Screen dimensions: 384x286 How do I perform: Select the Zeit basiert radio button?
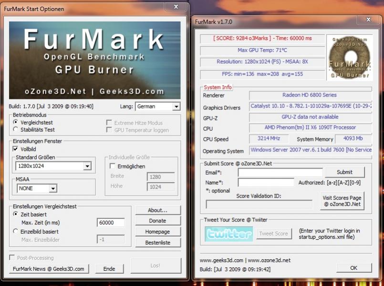[15, 214]
